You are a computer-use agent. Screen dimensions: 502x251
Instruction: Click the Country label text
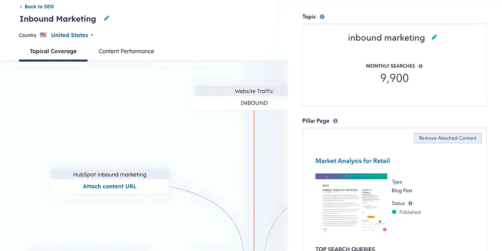pos(28,35)
